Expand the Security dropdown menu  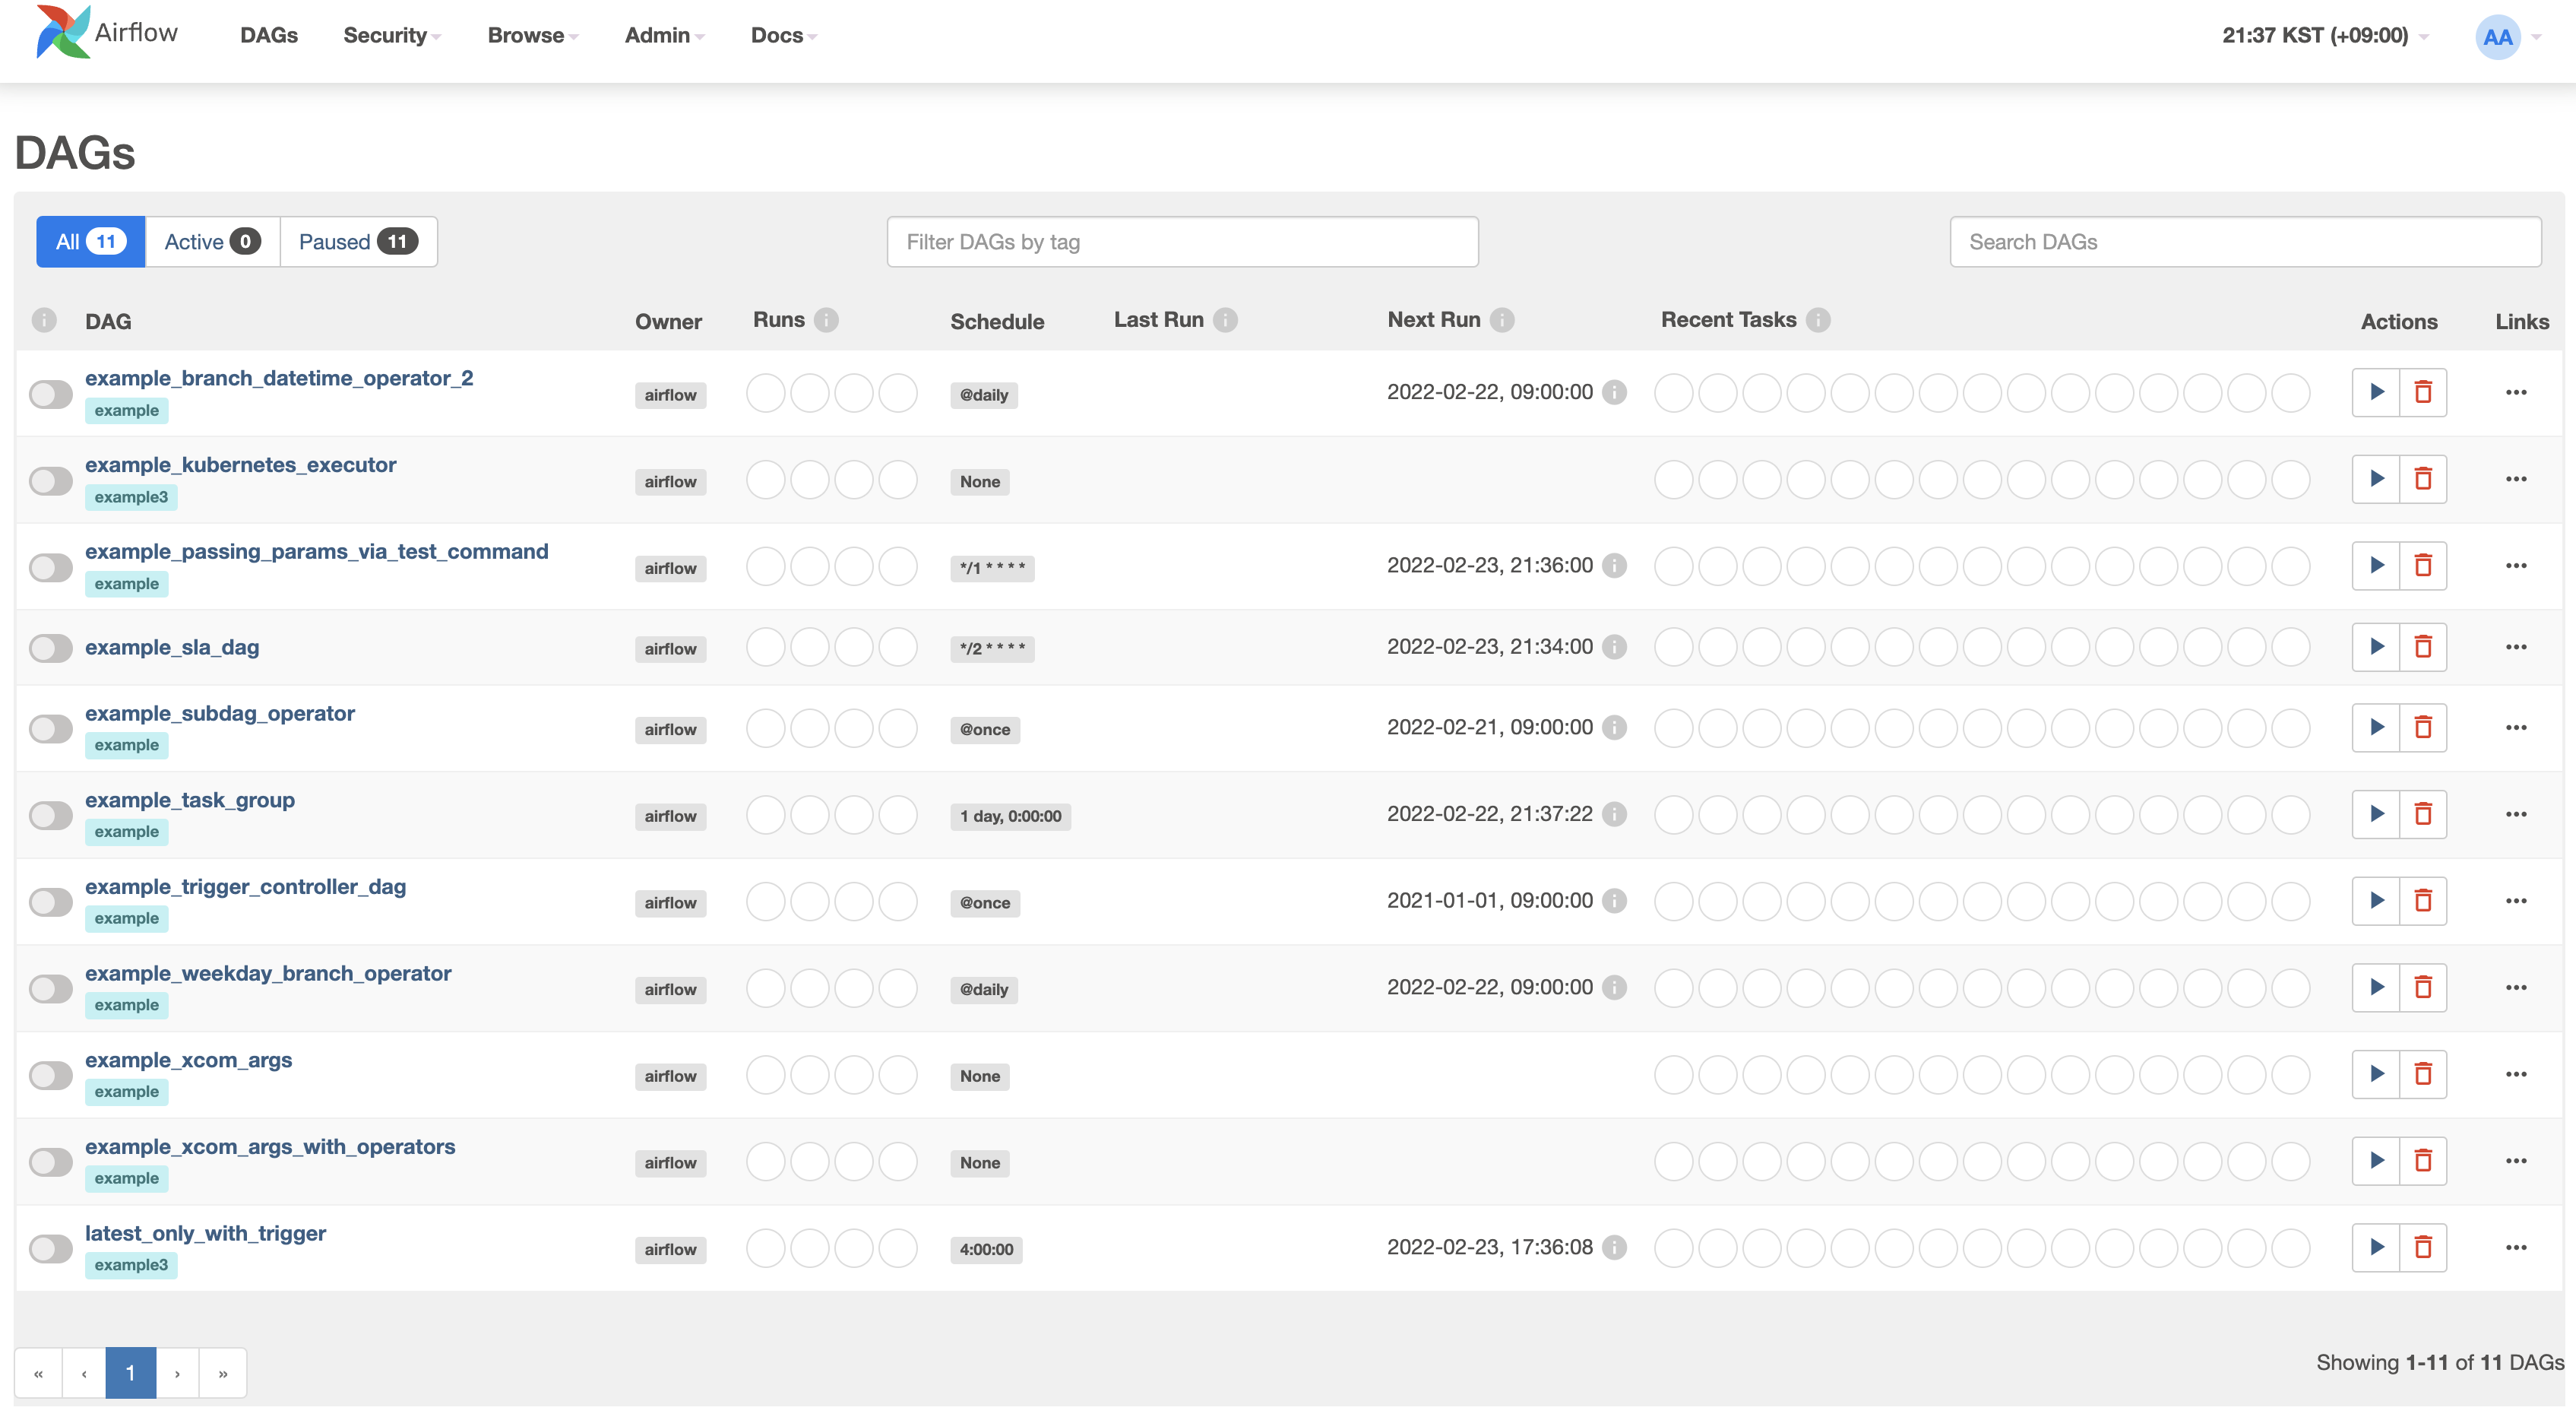pyautogui.click(x=391, y=36)
